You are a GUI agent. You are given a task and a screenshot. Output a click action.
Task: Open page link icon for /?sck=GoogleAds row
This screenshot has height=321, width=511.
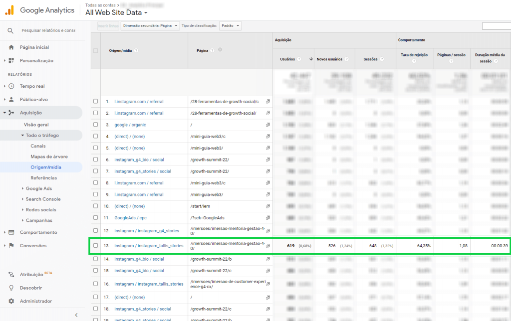tap(268, 218)
